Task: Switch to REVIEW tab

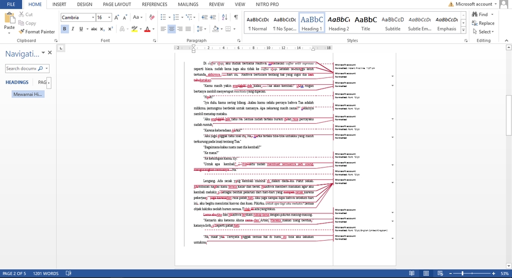Action: click(x=217, y=4)
